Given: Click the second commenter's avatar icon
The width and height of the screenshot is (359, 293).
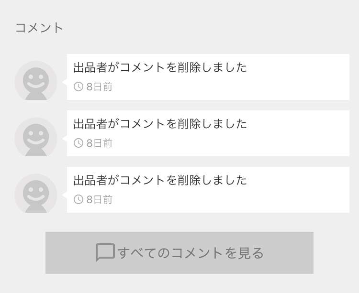Looking at the screenshot, I should (x=36, y=137).
